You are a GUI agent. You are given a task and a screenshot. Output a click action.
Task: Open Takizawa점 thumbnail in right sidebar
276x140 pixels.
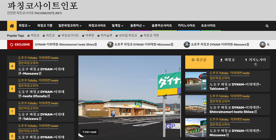point(196,81)
